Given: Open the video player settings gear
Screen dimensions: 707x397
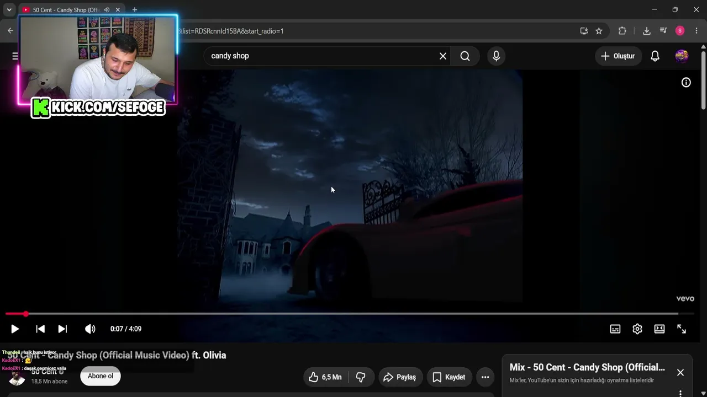Looking at the screenshot, I should 637,329.
